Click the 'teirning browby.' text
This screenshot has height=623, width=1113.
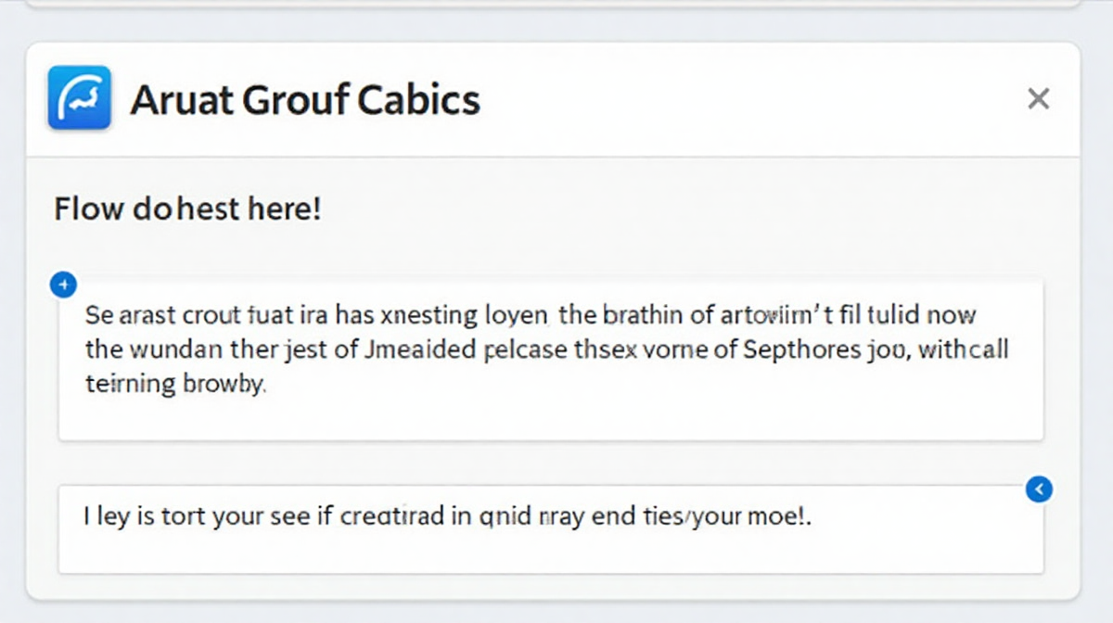point(175,384)
